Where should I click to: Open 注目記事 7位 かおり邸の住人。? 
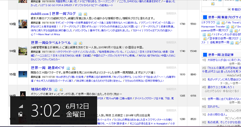pyautogui.click(x=217, y=115)
